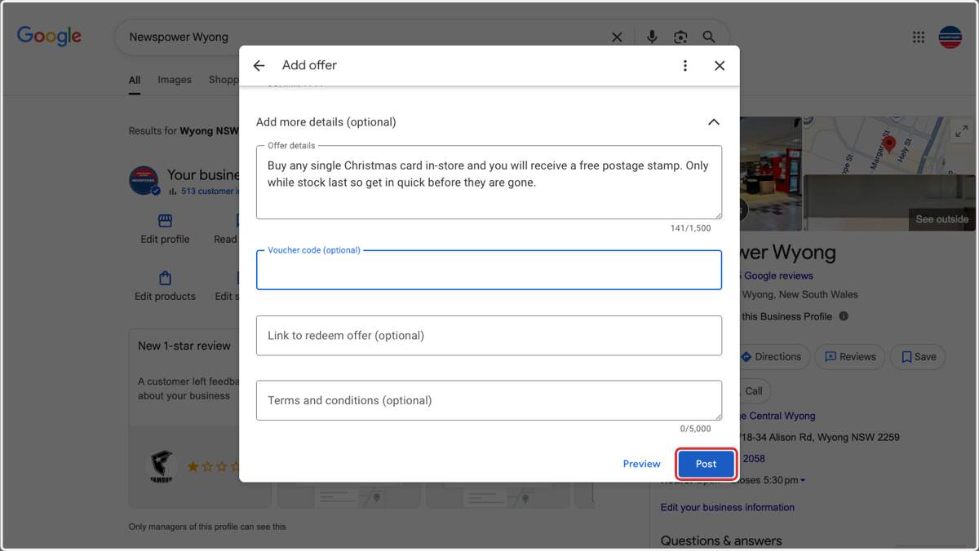Go back using the Add offer arrow
The image size is (979, 551).
tap(259, 65)
